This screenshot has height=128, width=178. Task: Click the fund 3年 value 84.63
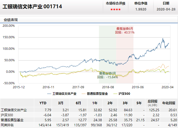pos(128,110)
